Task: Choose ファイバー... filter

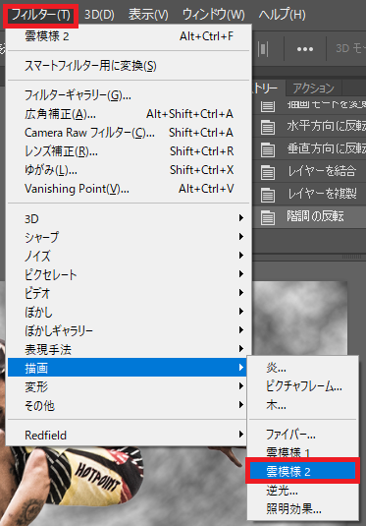Action: coord(303,435)
